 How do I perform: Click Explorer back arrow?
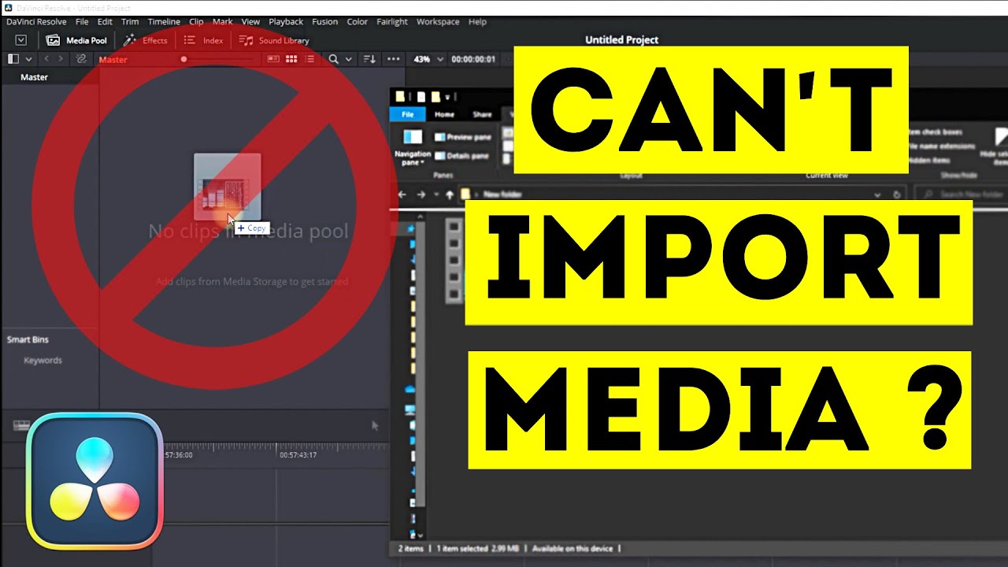click(x=402, y=195)
